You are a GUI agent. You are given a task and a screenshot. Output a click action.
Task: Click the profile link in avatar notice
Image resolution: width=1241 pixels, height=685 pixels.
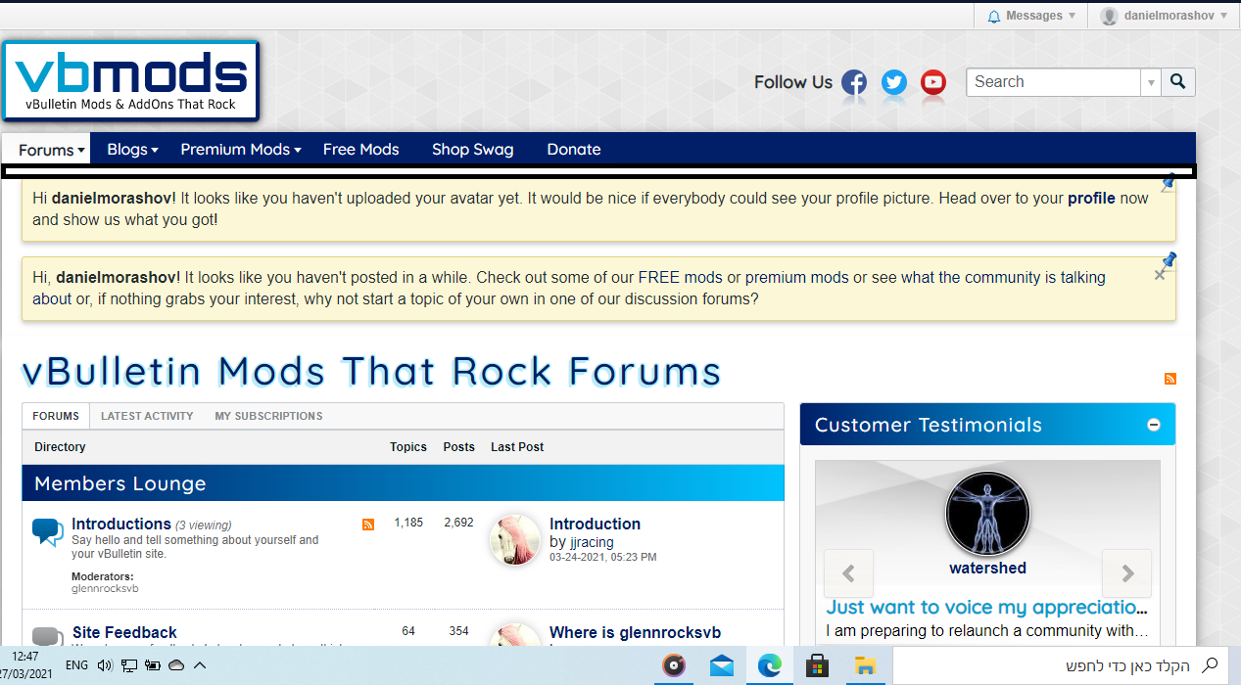point(1091,198)
